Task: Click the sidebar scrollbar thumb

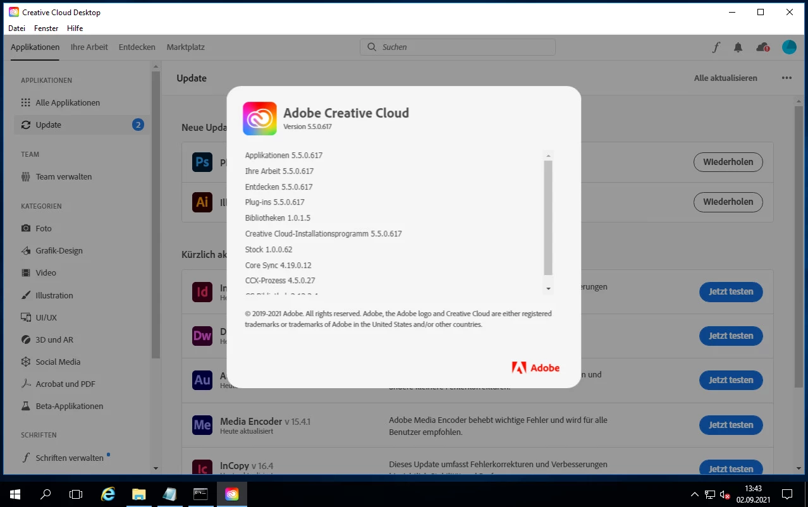Action: click(x=156, y=215)
